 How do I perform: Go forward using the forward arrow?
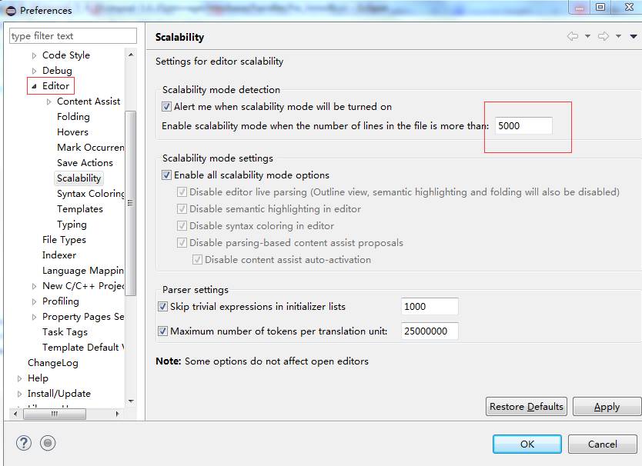(x=604, y=36)
